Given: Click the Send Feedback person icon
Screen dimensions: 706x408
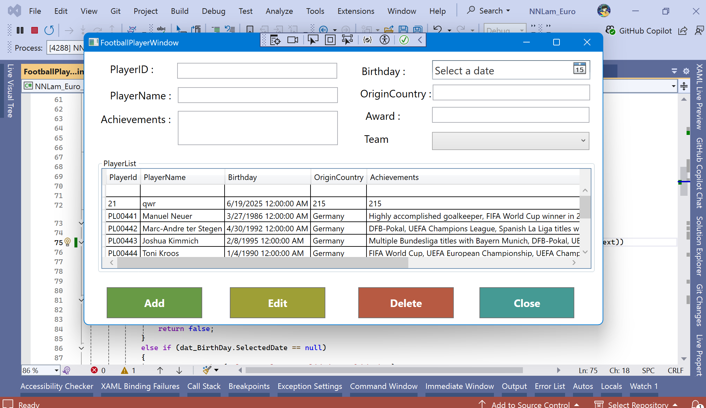Looking at the screenshot, I should (699, 31).
